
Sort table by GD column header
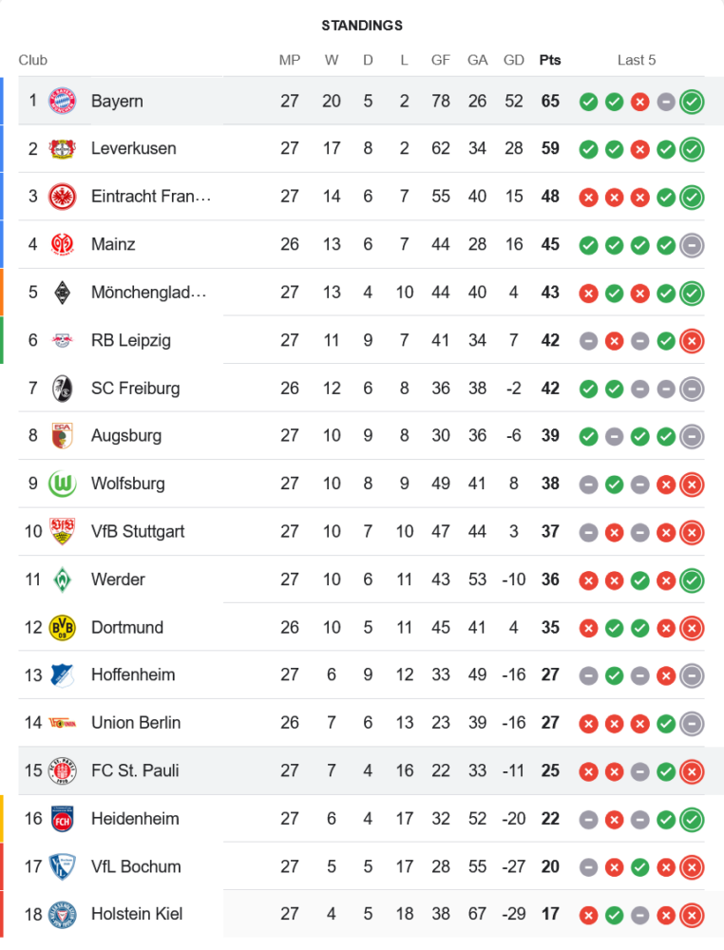click(x=514, y=60)
